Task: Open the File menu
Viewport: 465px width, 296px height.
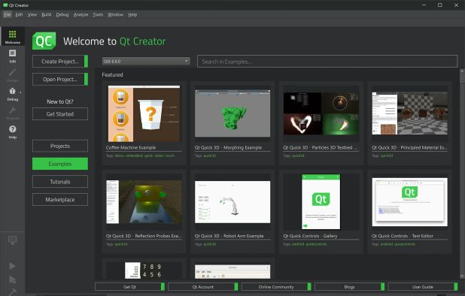Action: point(7,14)
